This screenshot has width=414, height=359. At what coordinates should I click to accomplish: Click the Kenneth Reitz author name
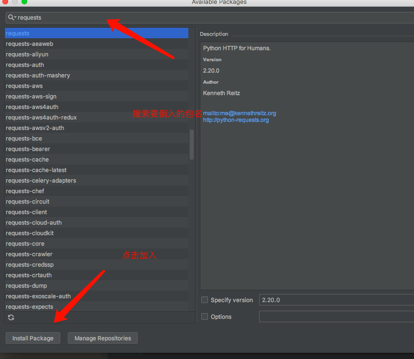point(221,93)
